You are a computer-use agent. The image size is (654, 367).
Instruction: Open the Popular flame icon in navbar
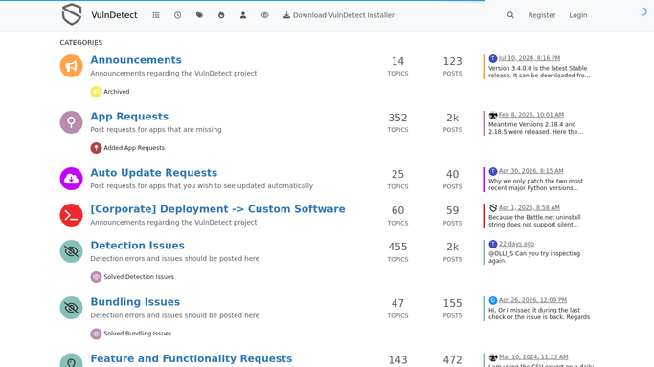pos(221,15)
